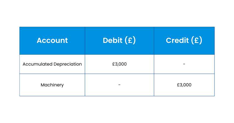Select the Debit (£) column header
The image size is (234, 123).
[119, 40]
